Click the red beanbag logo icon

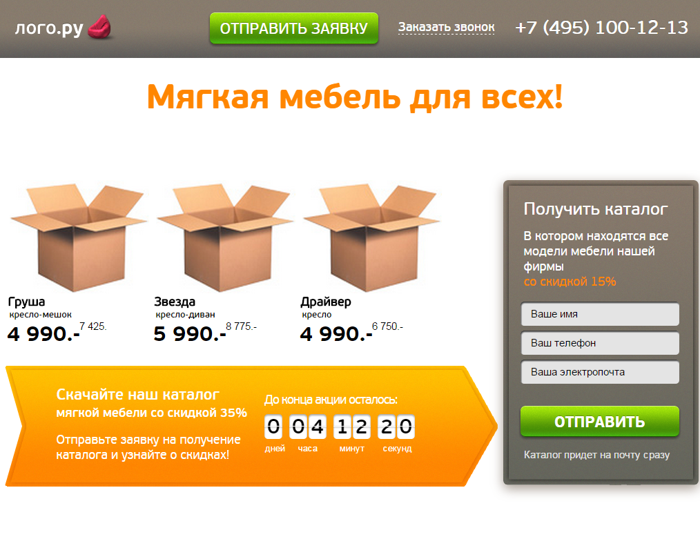pyautogui.click(x=99, y=27)
